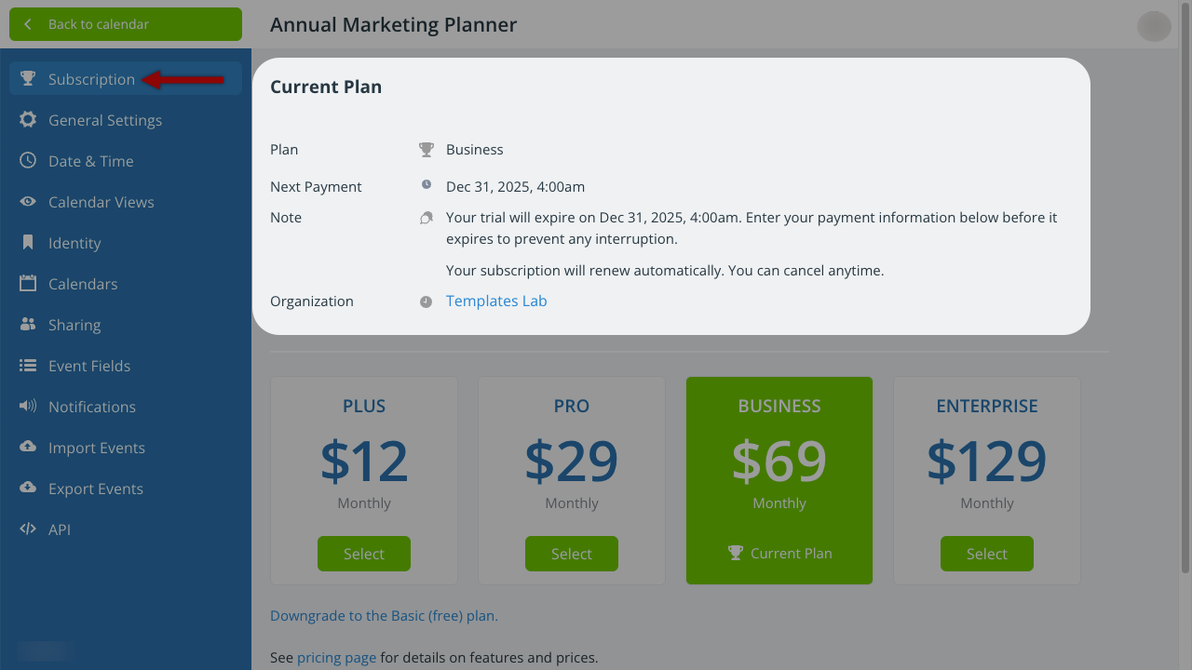Open the Templates Lab organization link

pyautogui.click(x=496, y=301)
